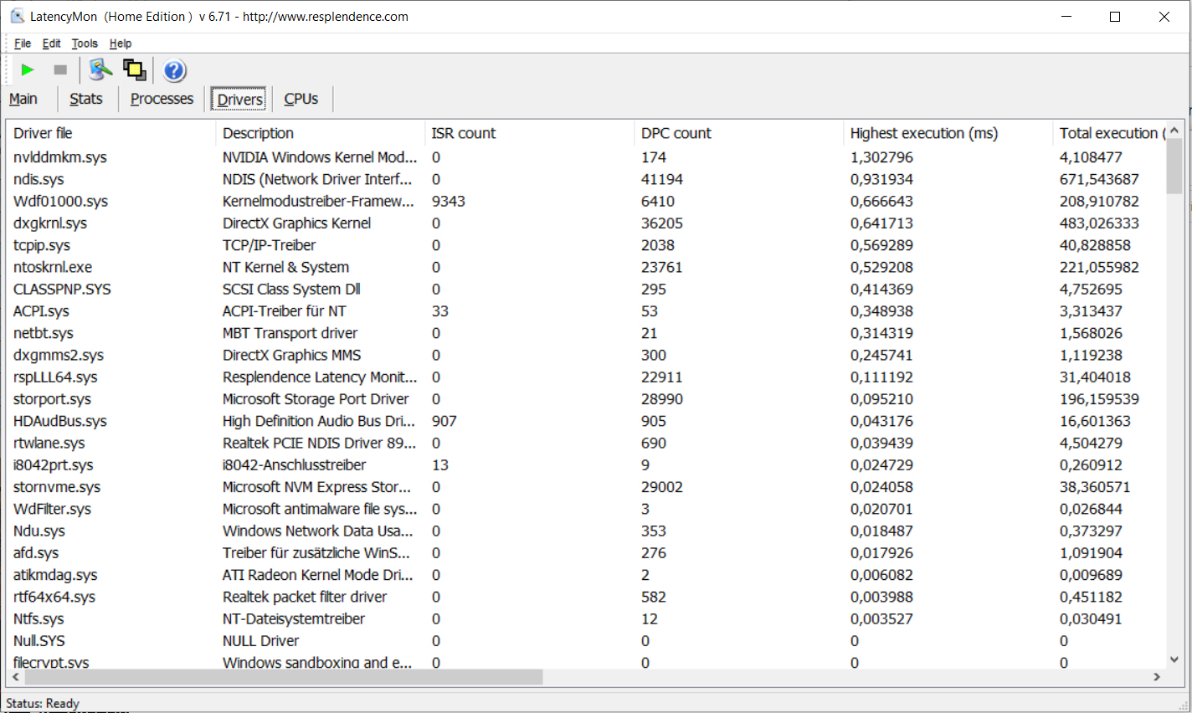Click the vertical scrollbar thumb
Screen dimensions: 1192x713
click(1174, 167)
